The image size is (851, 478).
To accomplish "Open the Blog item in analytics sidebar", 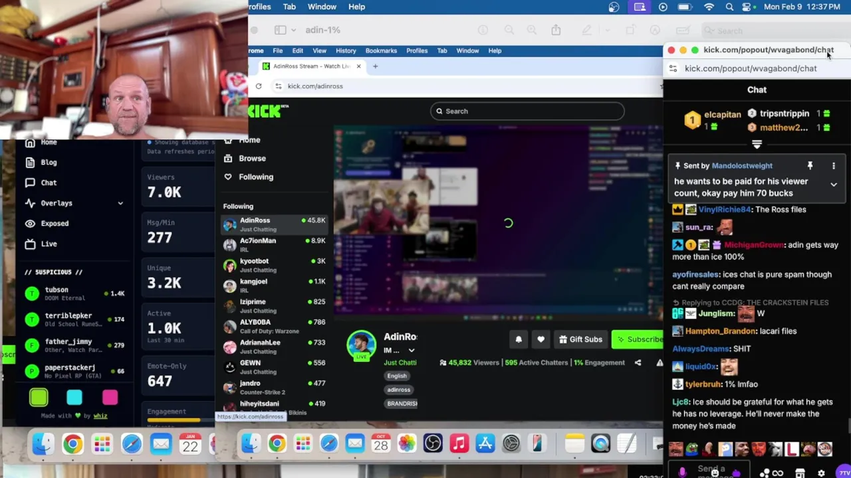I will pyautogui.click(x=41, y=163).
